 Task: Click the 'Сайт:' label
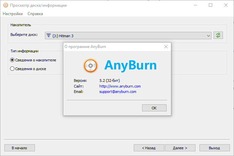(79, 86)
